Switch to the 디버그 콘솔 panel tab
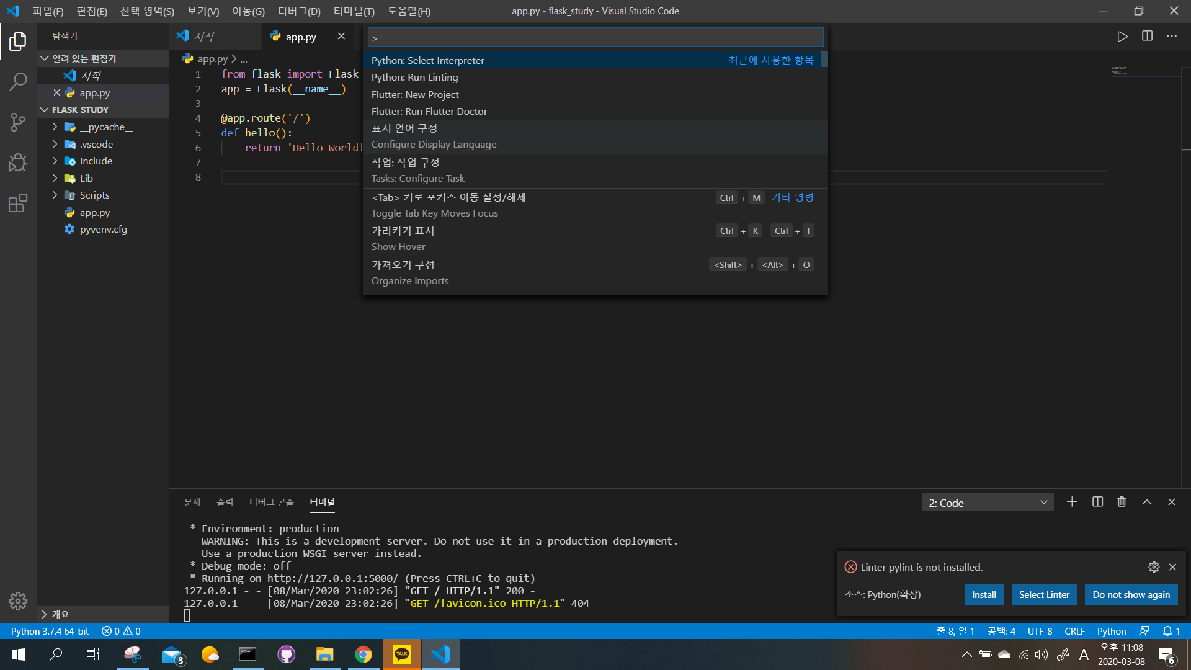 (271, 502)
